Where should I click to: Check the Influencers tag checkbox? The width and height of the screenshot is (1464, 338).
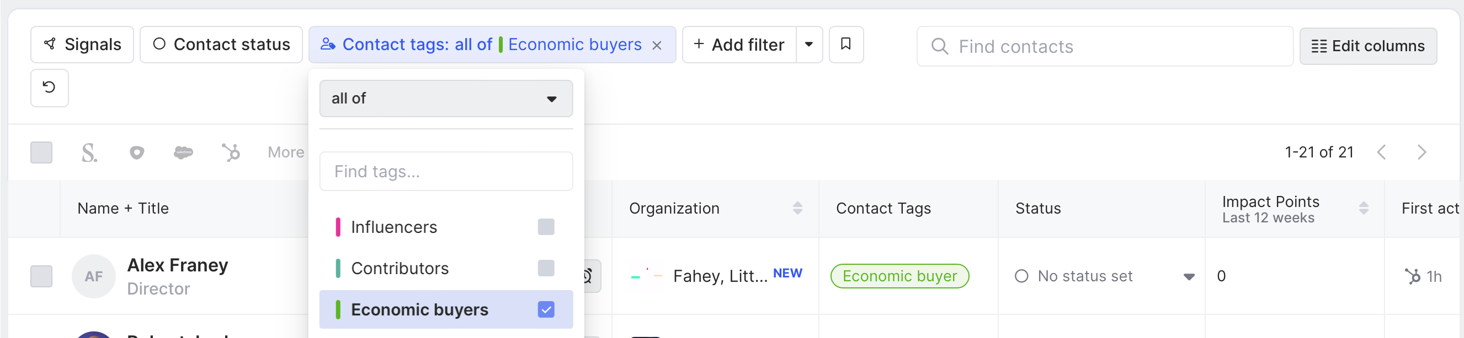click(x=546, y=227)
